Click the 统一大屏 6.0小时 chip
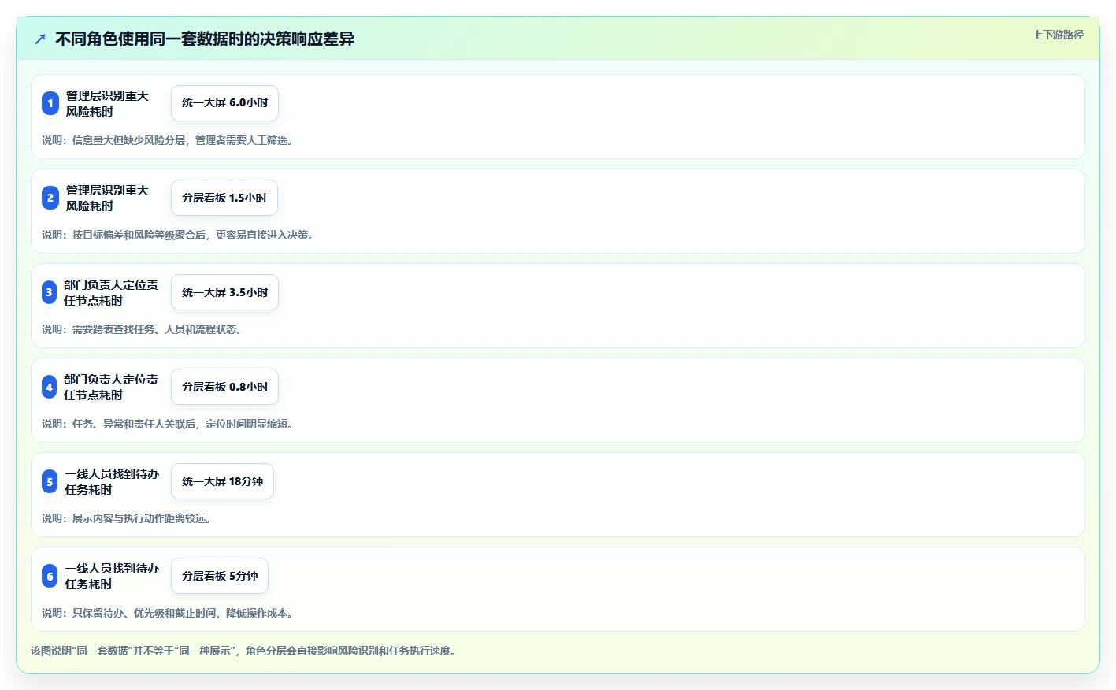The height and width of the screenshot is (690, 1116). [x=224, y=103]
